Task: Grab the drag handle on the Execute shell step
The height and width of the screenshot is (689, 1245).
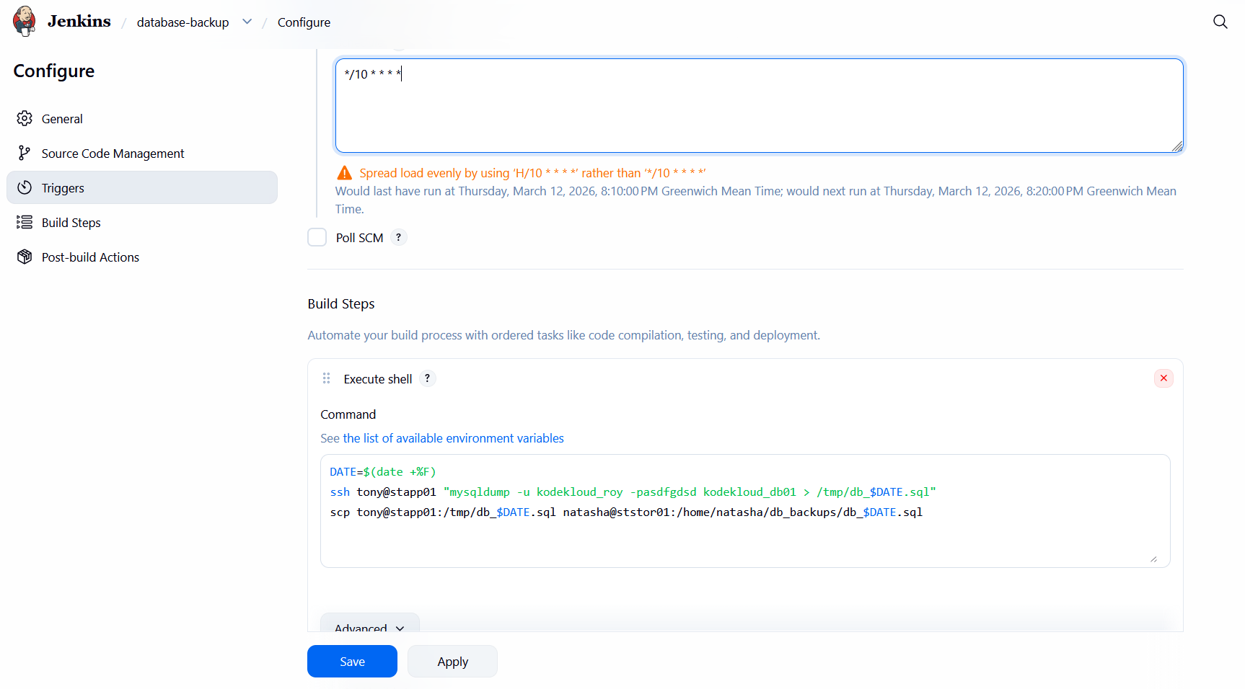Action: click(326, 378)
